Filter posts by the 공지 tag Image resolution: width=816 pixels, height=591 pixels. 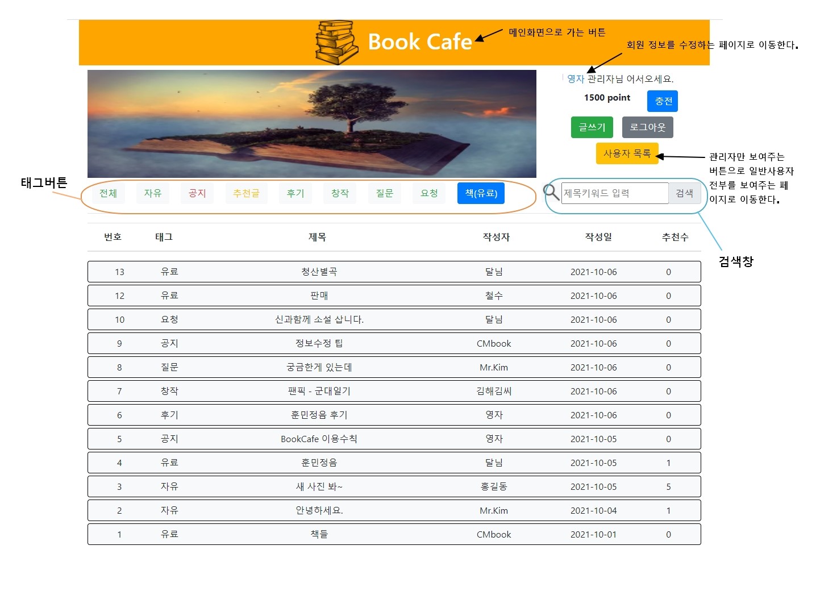[x=197, y=193]
